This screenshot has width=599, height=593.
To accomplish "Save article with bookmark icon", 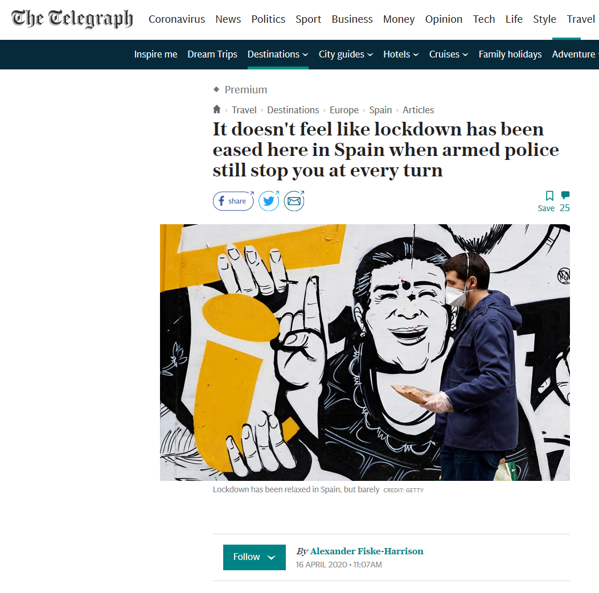I will 547,201.
